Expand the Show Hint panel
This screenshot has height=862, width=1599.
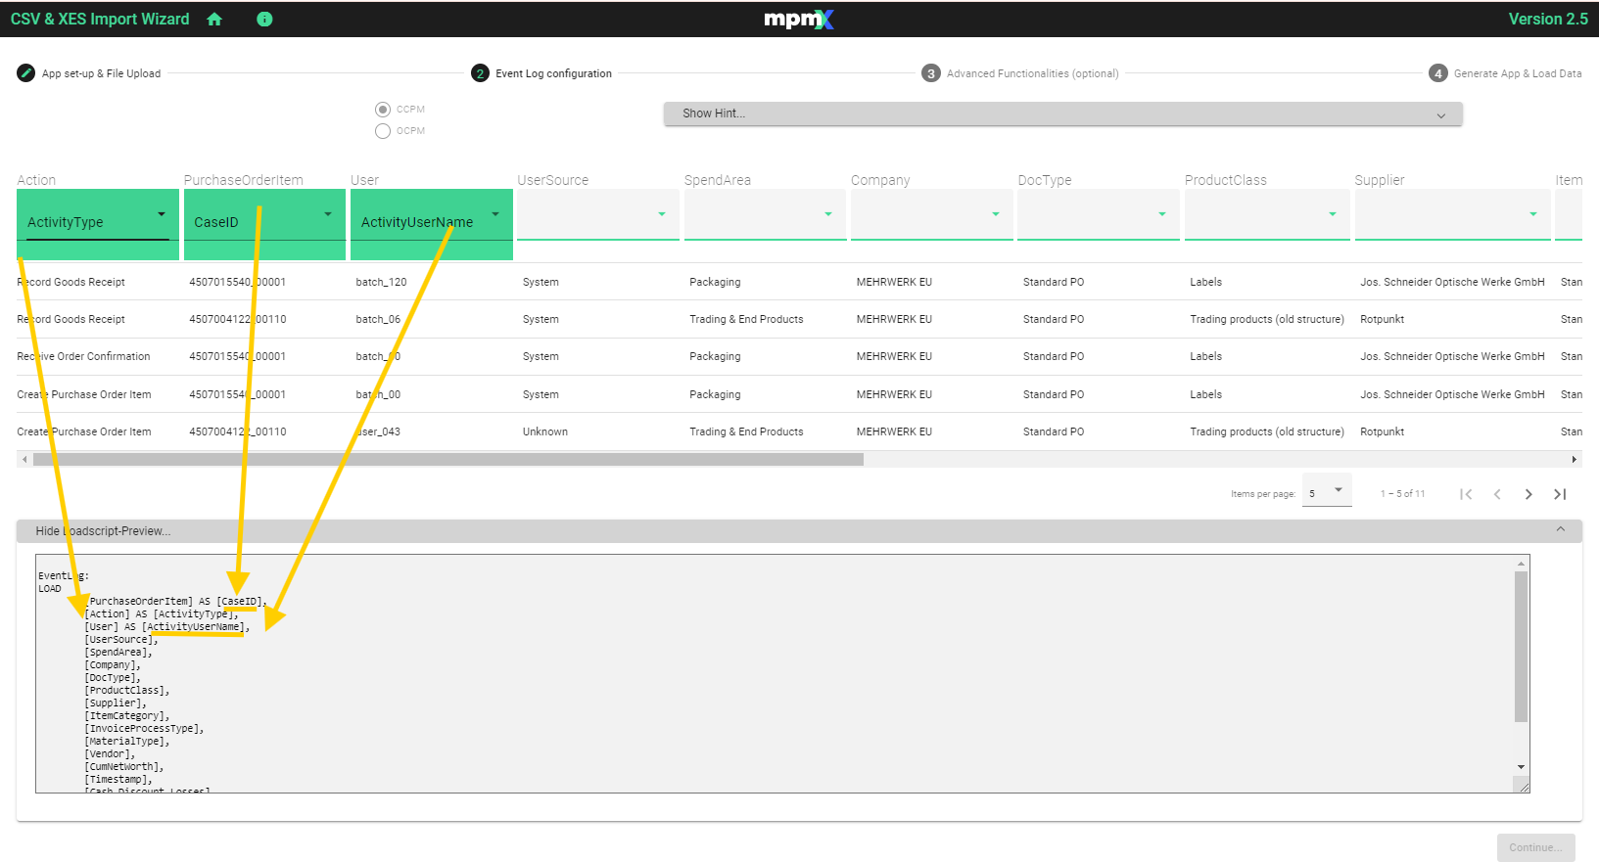click(1062, 113)
